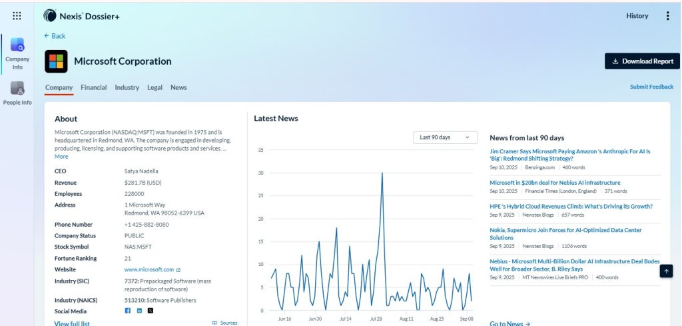The width and height of the screenshot is (682, 326).
Task: Open the vertical three-dot options menu
Action: (667, 16)
